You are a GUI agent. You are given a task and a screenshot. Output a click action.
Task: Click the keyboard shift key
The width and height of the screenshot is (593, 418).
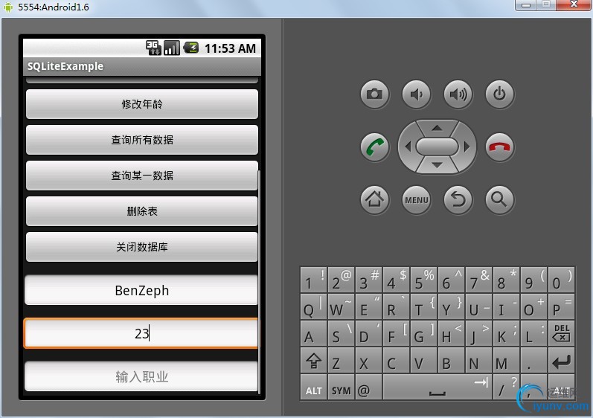[313, 360]
